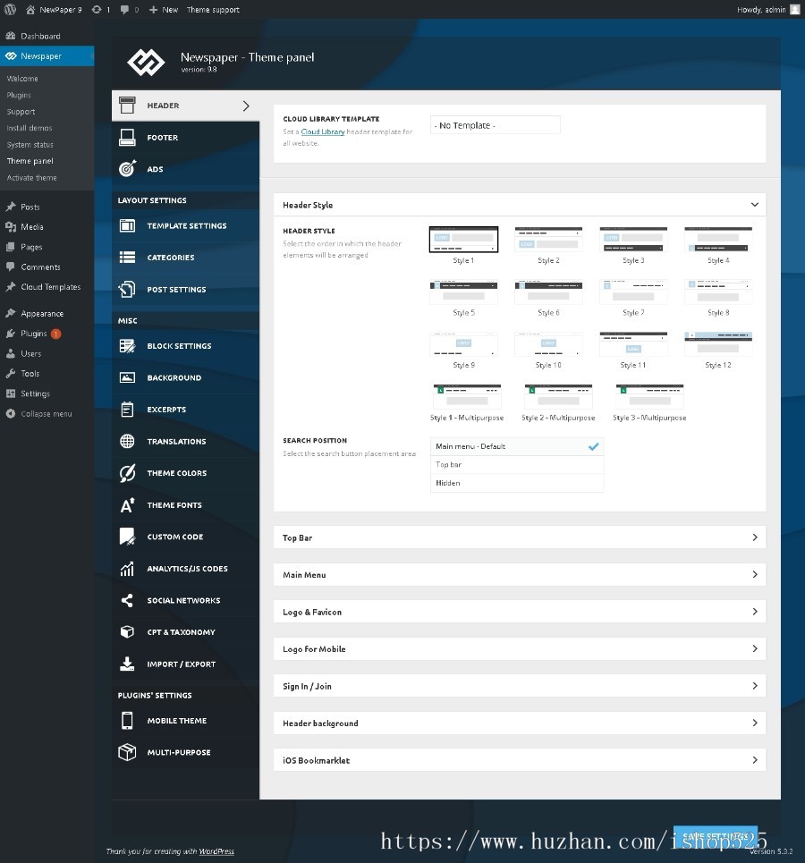This screenshot has width=805, height=863.
Task: Click the Ads target icon
Action: (x=128, y=169)
